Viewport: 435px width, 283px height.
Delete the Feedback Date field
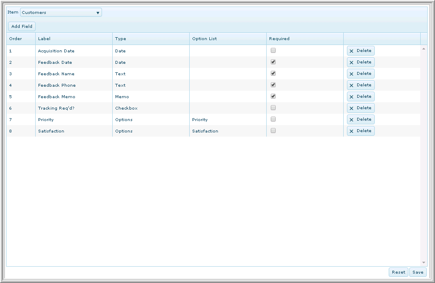360,62
